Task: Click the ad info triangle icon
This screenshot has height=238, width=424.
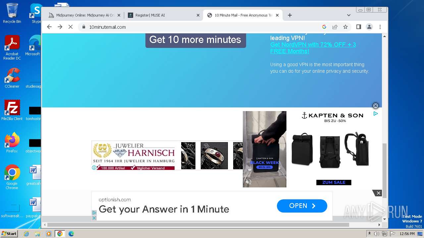Action: click(94, 213)
